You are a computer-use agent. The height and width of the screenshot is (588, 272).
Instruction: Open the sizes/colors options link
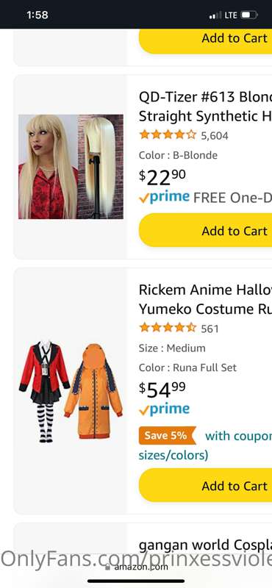pos(173,455)
